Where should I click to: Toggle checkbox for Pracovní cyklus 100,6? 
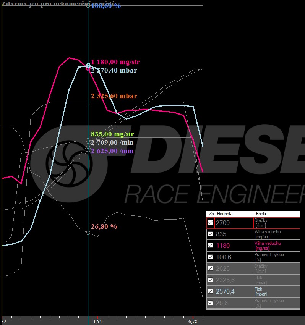[210, 257]
